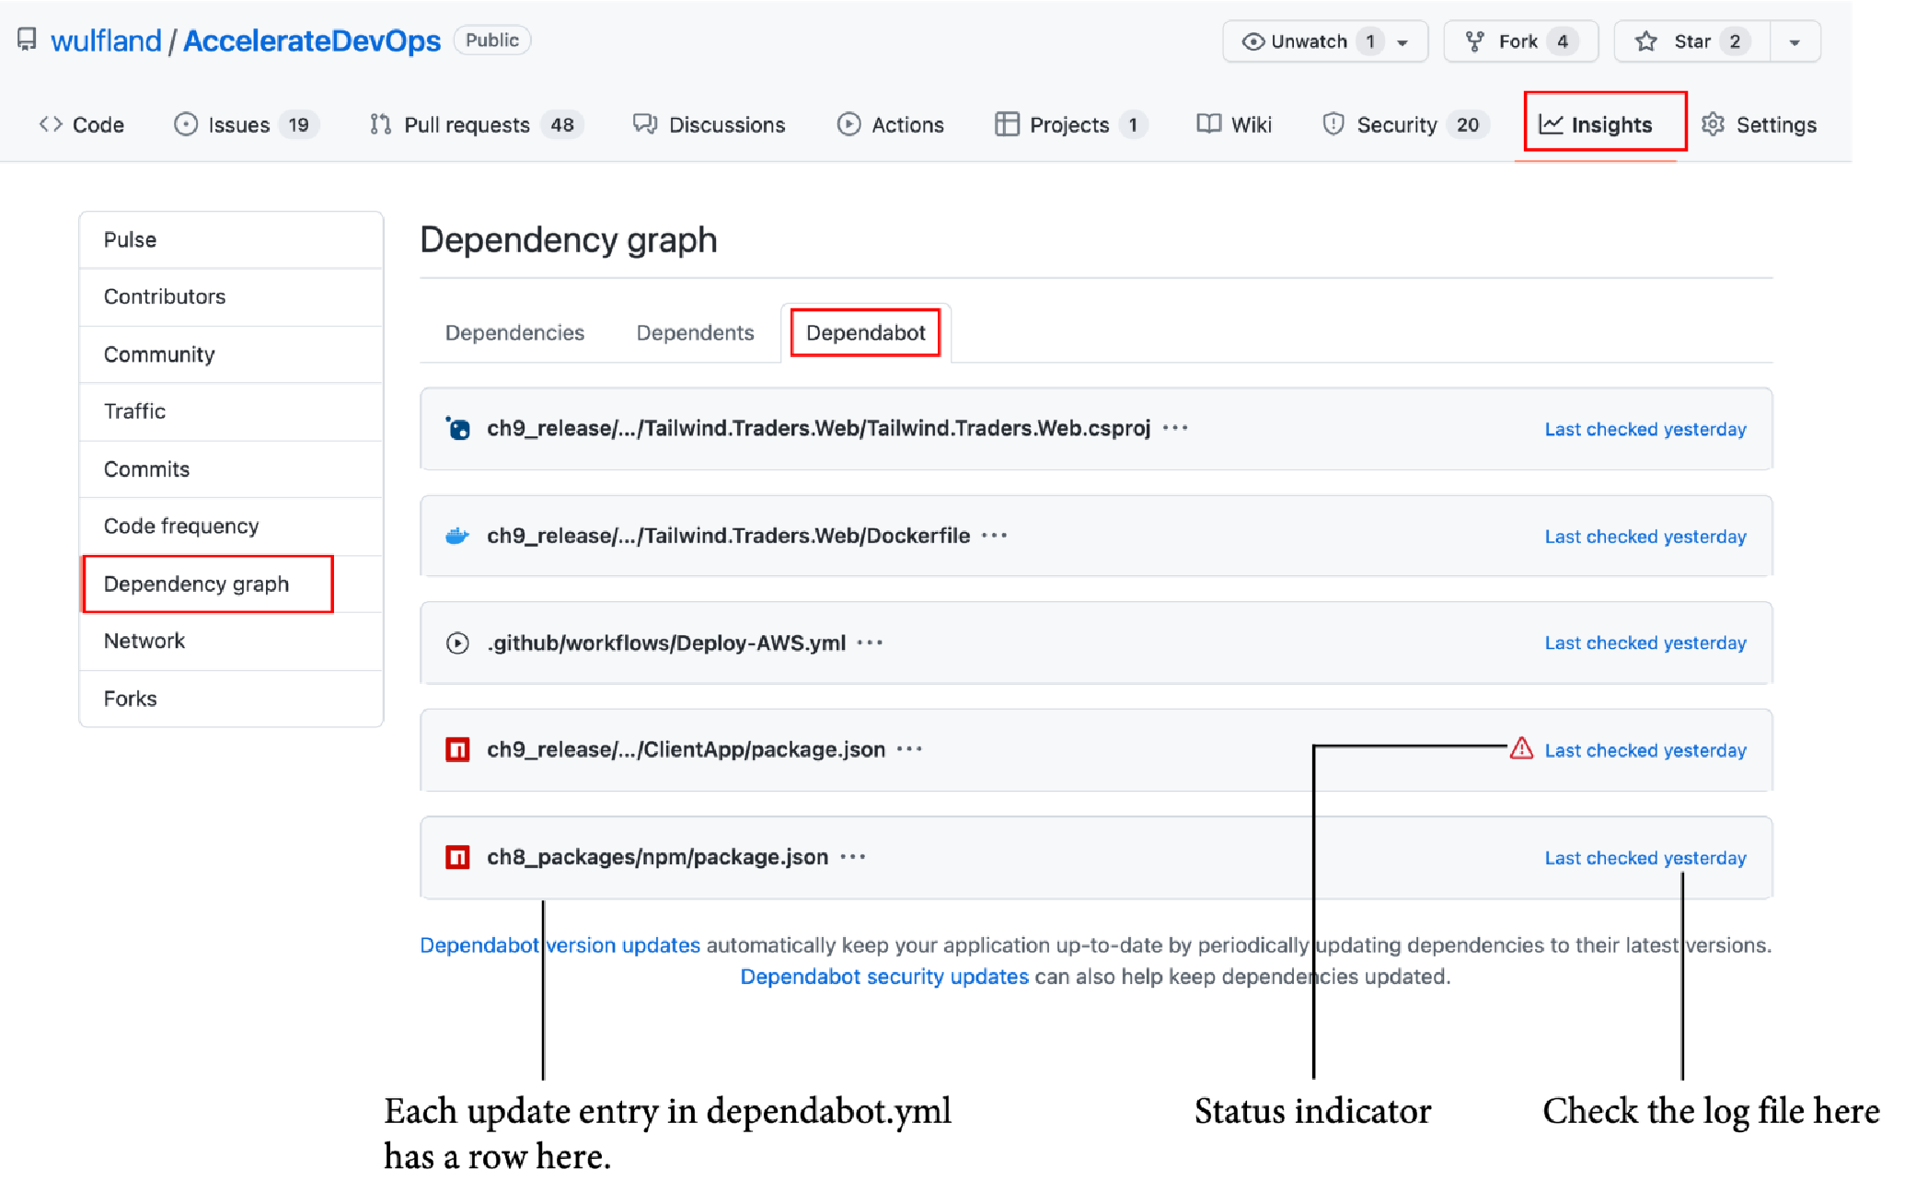Select Traffic in the sidebar
Image resolution: width=1916 pixels, height=1204 pixels.
[231, 411]
